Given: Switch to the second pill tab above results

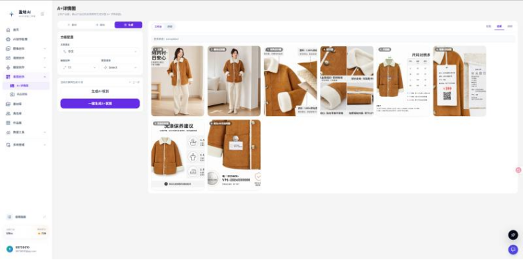Looking at the screenshot, I should click(x=169, y=26).
